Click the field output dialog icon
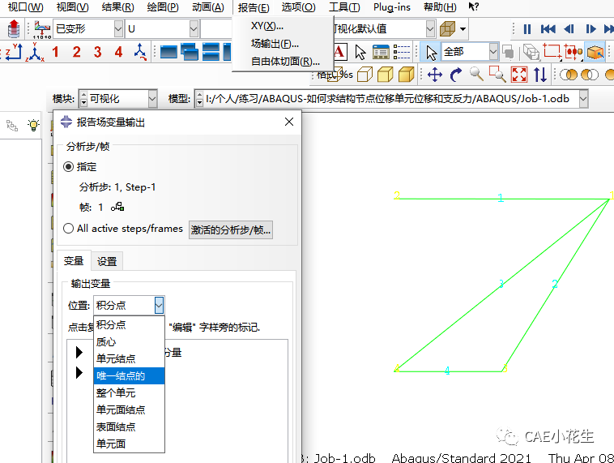Image resolution: width=614 pixels, height=463 pixels. tap(42, 29)
